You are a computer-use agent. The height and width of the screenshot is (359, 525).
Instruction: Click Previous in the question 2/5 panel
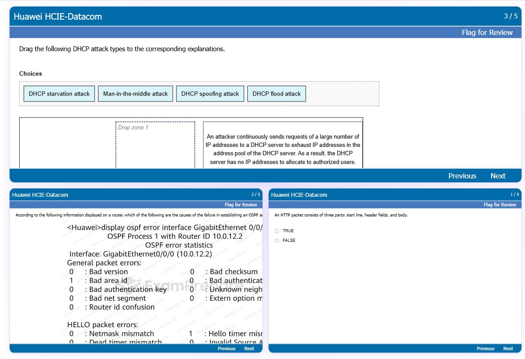227,349
